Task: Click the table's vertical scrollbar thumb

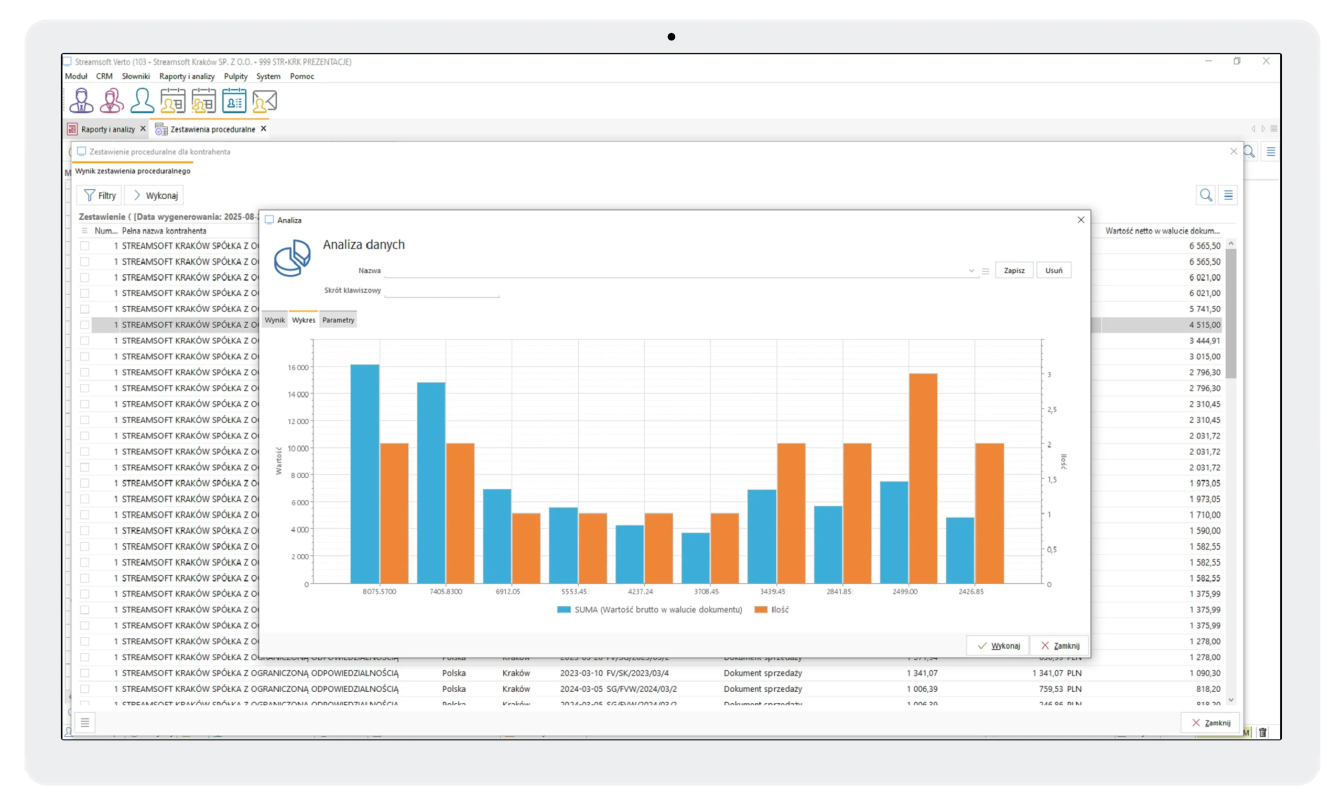Action: click(x=1231, y=313)
